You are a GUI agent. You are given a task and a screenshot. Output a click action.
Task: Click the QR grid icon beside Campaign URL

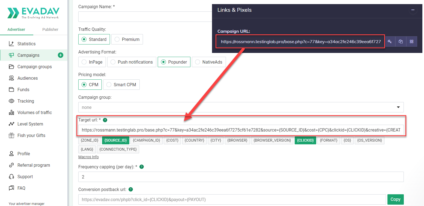[x=411, y=42]
